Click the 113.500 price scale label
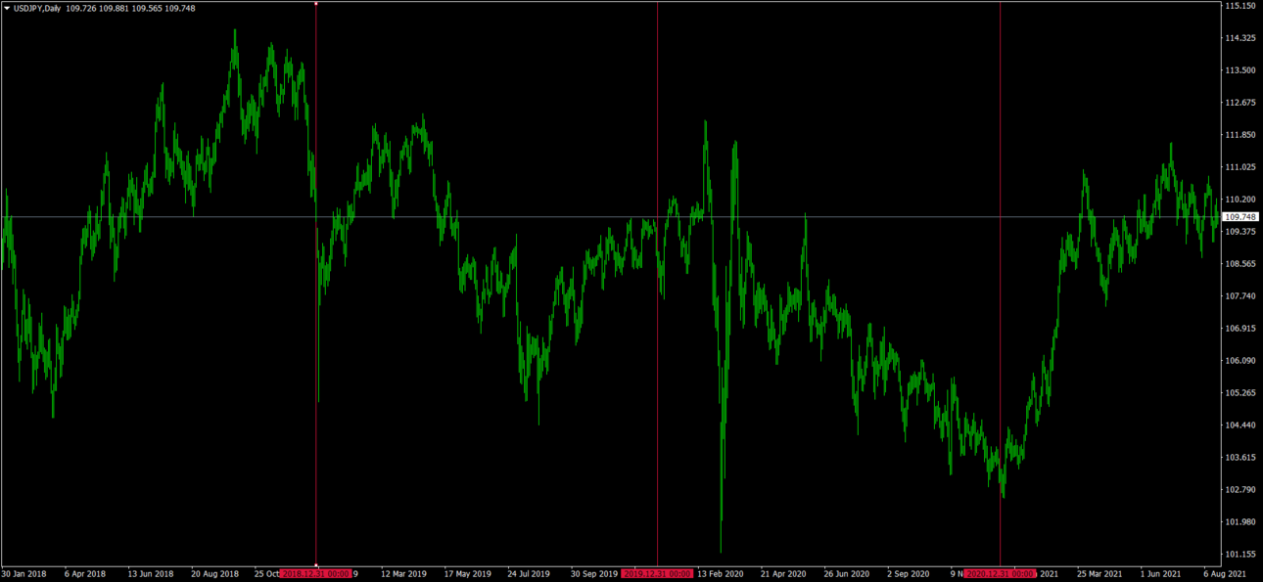This screenshot has height=582, width=1263. [1240, 70]
